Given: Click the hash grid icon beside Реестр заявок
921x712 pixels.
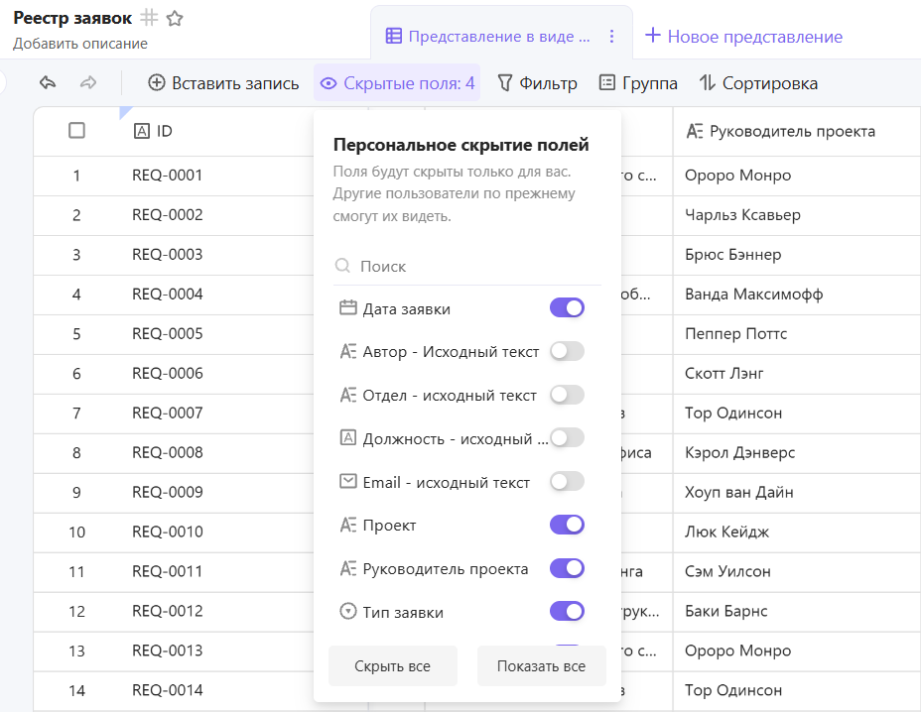Looking at the screenshot, I should (149, 18).
